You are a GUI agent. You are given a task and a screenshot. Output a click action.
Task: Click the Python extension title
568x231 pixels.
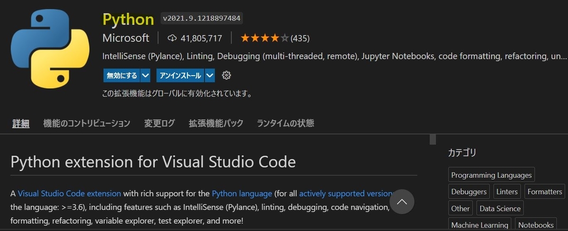128,19
